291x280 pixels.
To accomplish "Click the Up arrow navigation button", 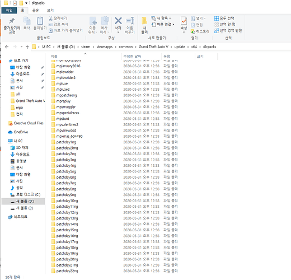I will coord(27,47).
